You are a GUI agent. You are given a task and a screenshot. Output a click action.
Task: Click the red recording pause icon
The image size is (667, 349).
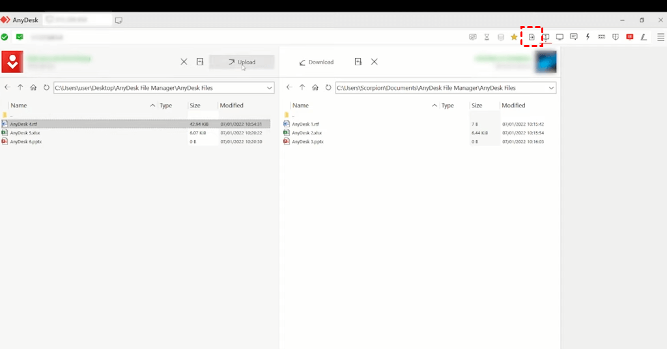630,37
